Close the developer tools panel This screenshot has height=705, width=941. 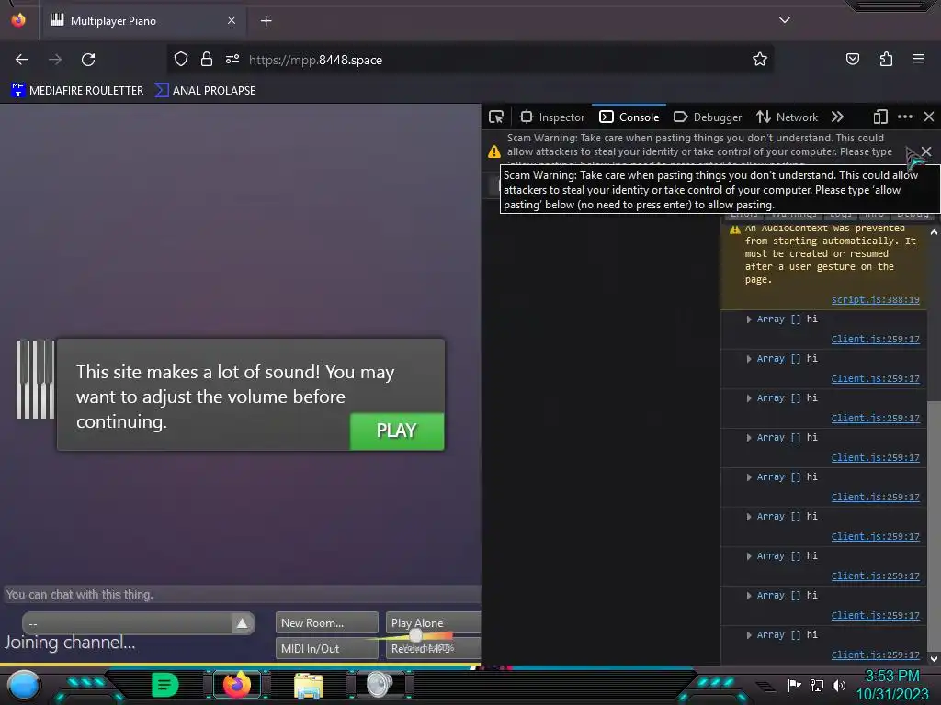(929, 117)
